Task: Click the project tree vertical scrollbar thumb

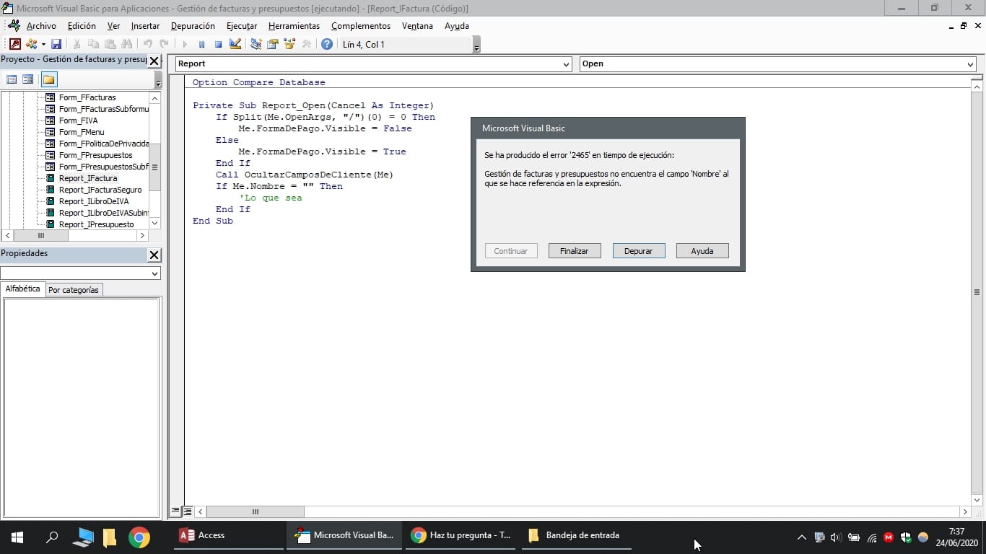Action: pos(154,167)
